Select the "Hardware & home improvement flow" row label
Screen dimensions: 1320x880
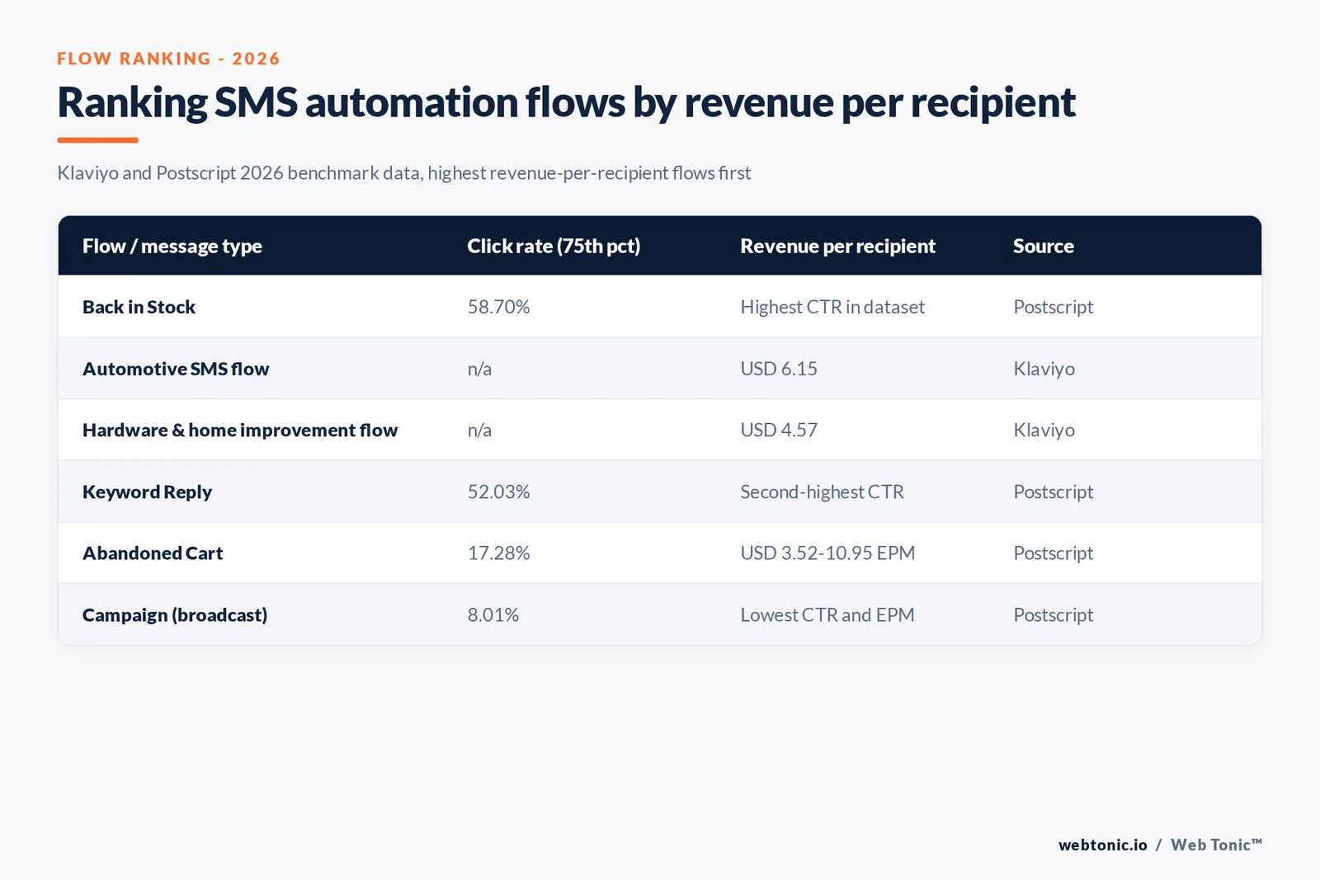[240, 430]
